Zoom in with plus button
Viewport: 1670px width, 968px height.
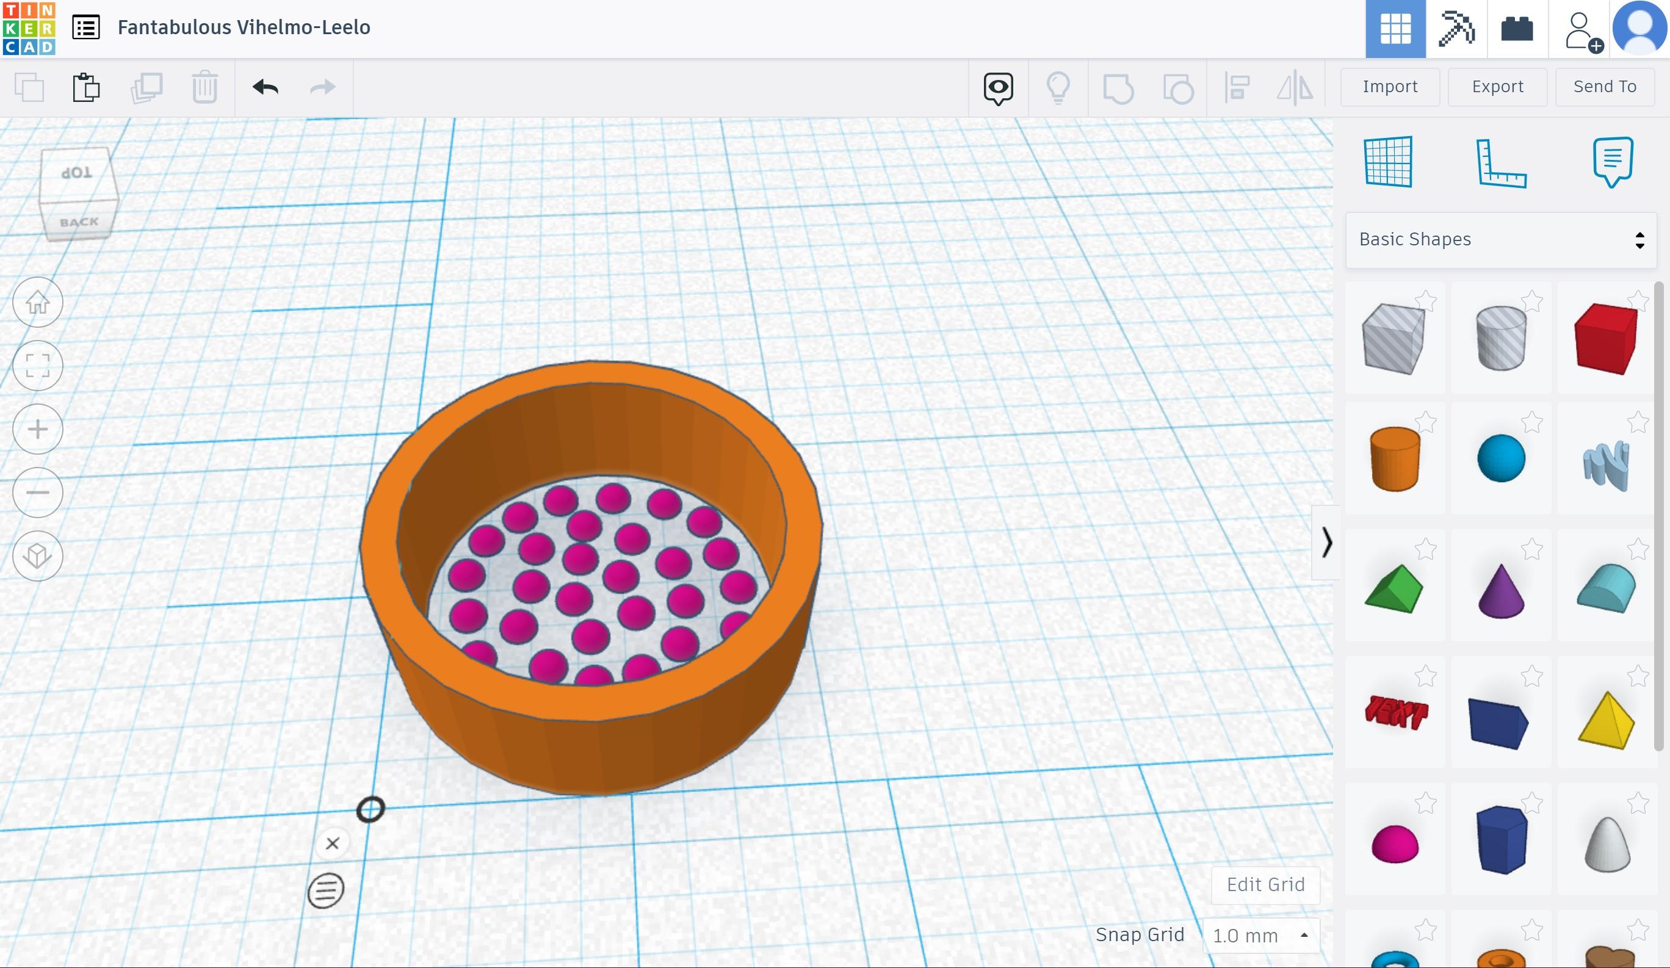pyautogui.click(x=38, y=429)
